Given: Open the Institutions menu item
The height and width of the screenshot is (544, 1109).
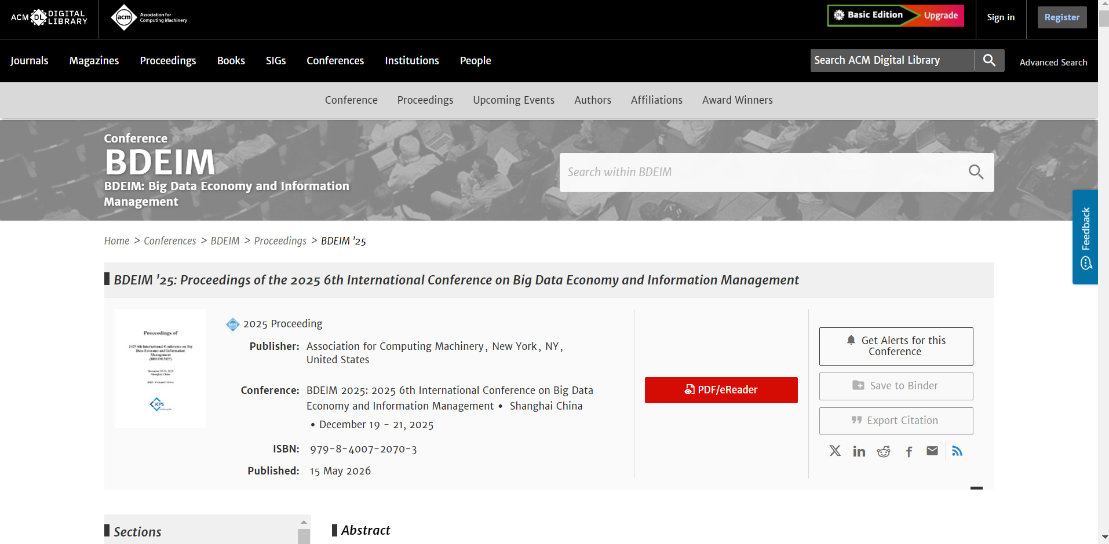Looking at the screenshot, I should [412, 61].
